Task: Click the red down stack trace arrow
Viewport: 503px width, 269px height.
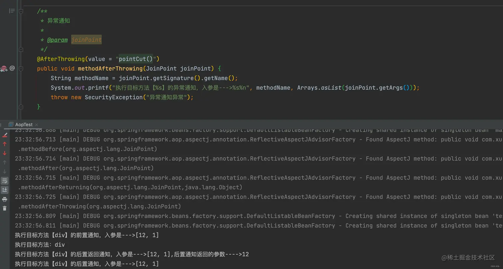Action: pyautogui.click(x=5, y=153)
